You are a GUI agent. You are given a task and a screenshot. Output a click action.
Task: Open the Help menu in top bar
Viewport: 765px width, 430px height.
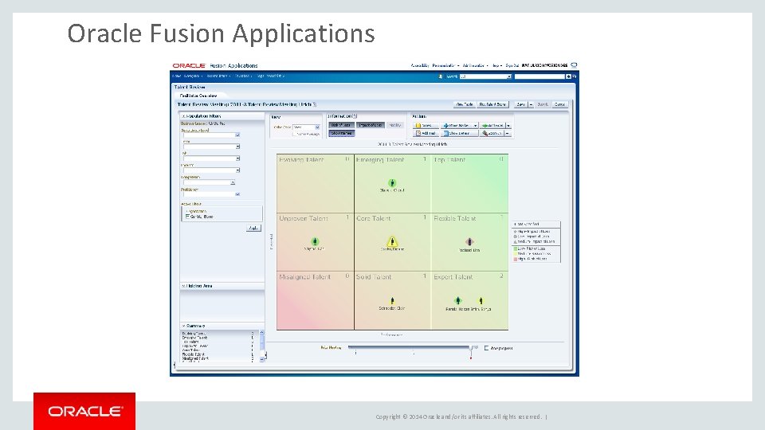tap(497, 65)
